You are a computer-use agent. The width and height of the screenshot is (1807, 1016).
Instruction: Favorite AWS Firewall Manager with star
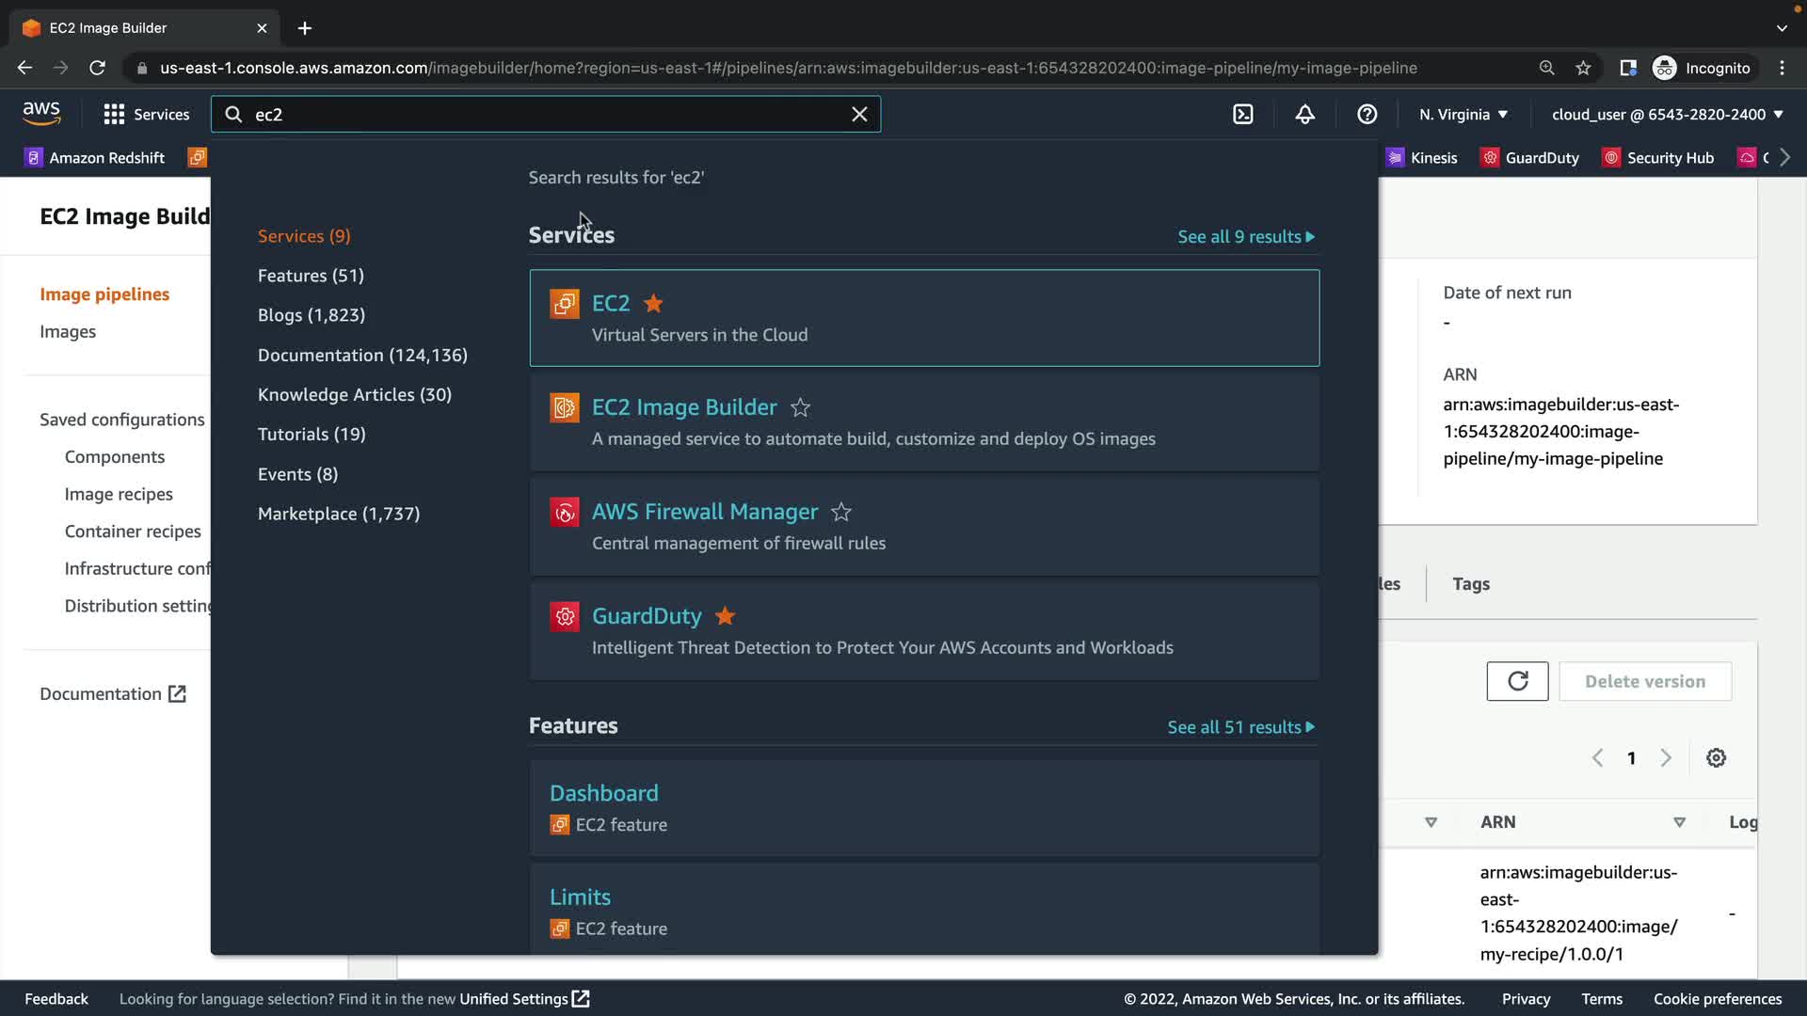click(x=841, y=513)
